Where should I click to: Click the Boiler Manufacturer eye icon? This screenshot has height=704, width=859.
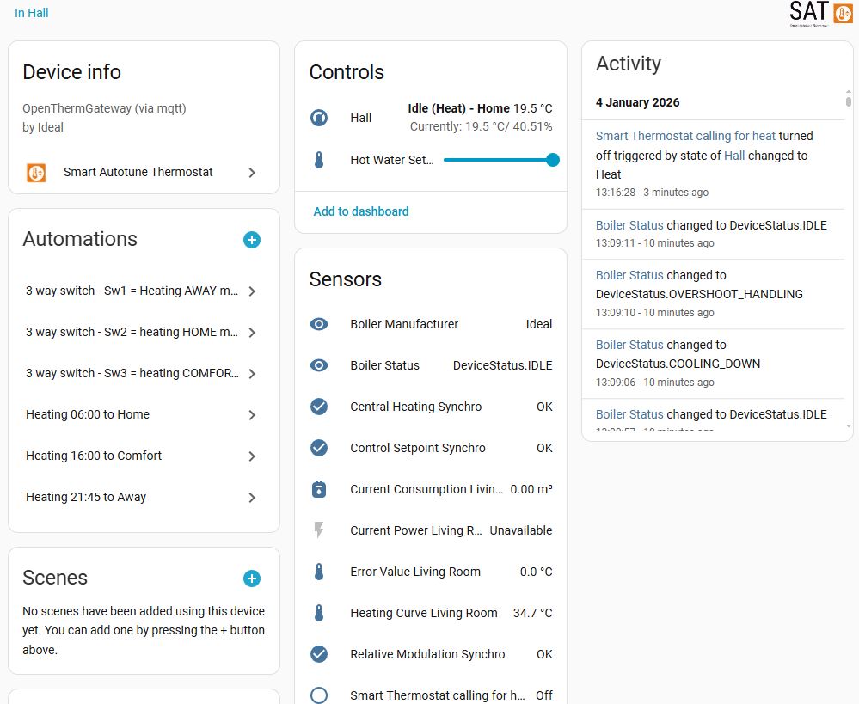pyautogui.click(x=319, y=324)
